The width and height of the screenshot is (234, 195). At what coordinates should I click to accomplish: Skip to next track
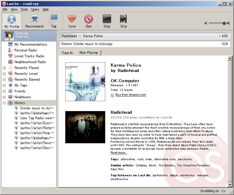pyautogui.click(x=124, y=21)
